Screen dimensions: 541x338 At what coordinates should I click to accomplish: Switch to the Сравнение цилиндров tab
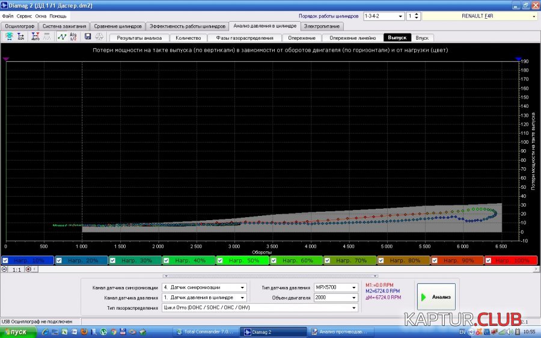click(x=118, y=26)
